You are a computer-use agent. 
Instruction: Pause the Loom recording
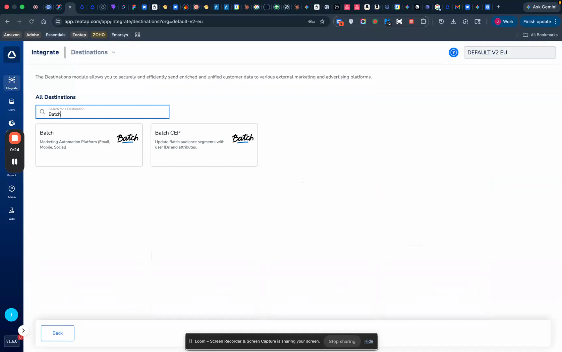point(15,162)
